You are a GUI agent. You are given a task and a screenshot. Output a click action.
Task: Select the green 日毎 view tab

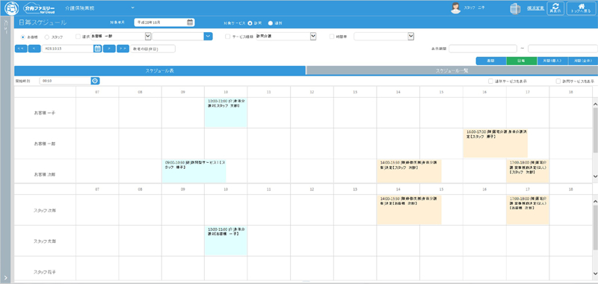[521, 61]
